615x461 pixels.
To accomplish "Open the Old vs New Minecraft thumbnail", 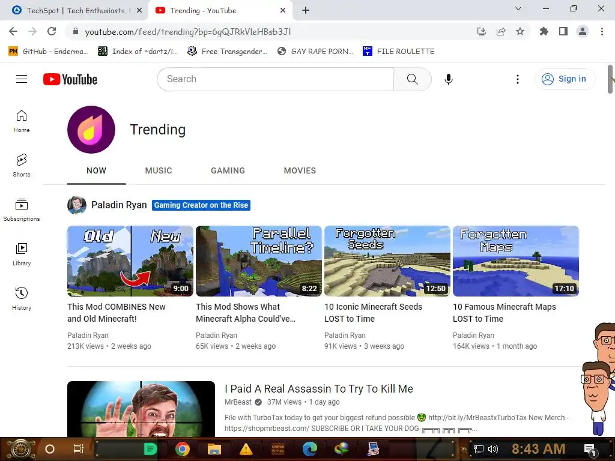I will pos(130,261).
